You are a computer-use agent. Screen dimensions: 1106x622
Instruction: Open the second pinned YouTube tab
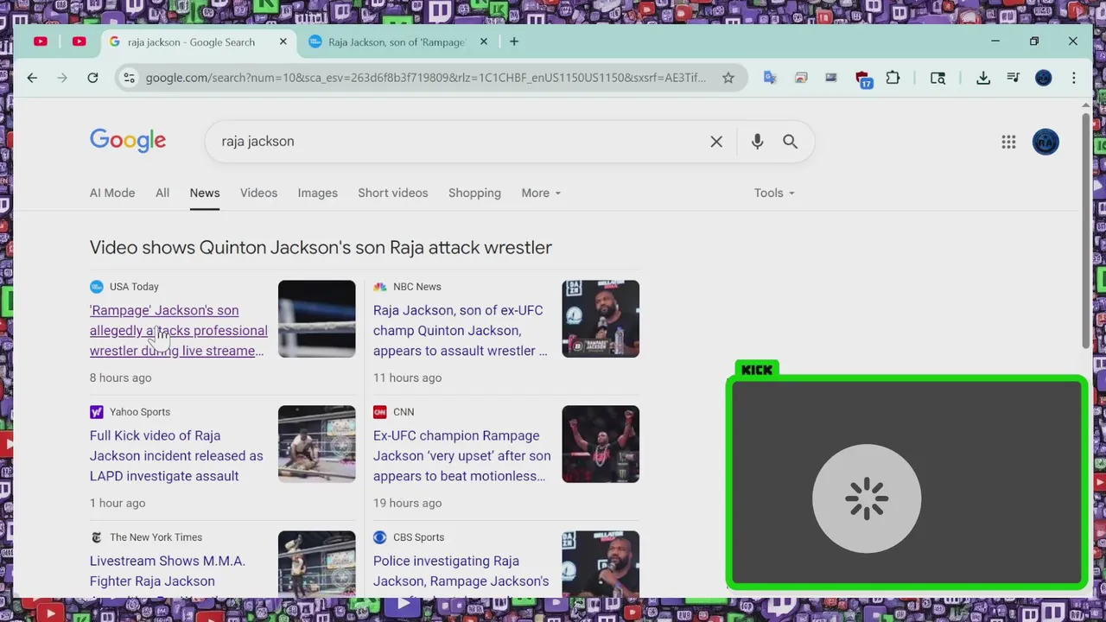click(x=79, y=41)
